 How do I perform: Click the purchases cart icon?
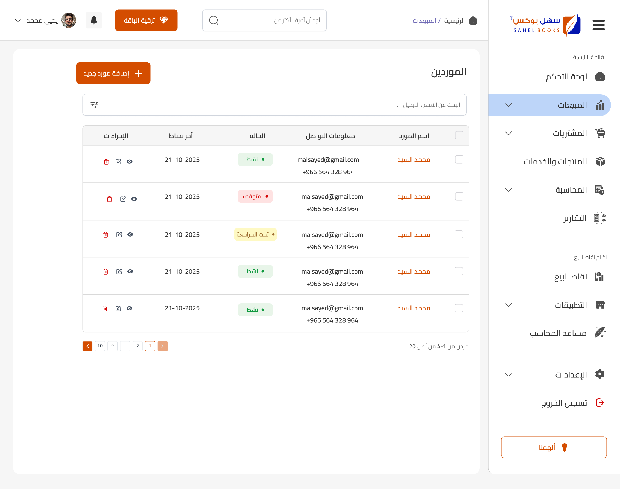[600, 133]
